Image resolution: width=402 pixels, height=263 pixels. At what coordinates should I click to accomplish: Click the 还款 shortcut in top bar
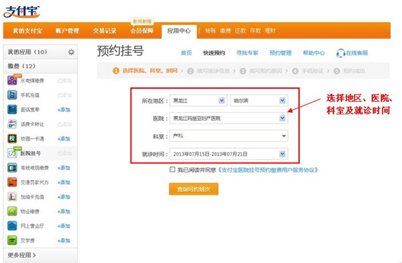pyautogui.click(x=241, y=31)
